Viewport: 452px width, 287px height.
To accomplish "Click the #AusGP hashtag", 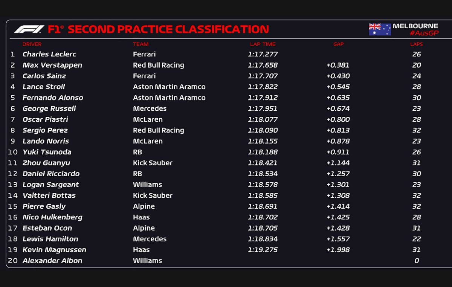I will pyautogui.click(x=424, y=33).
